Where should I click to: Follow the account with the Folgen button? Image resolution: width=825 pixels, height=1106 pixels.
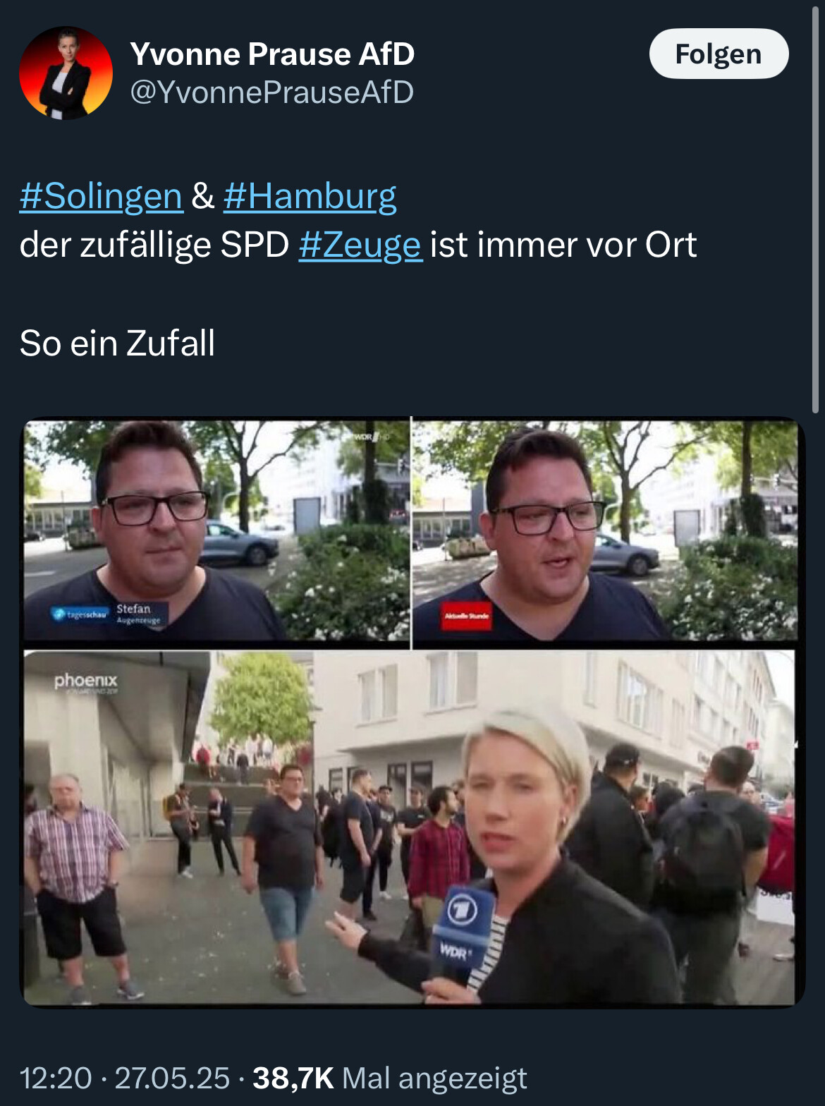tap(719, 54)
